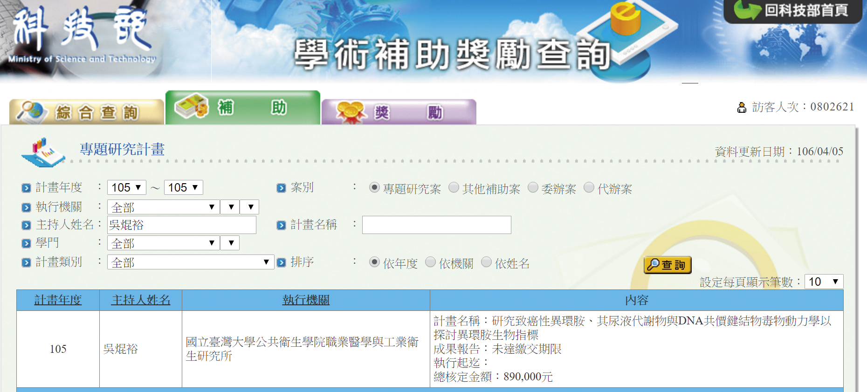The height and width of the screenshot is (392, 867).
Task: Expand the 學門 全部 dropdown
Action: [164, 243]
